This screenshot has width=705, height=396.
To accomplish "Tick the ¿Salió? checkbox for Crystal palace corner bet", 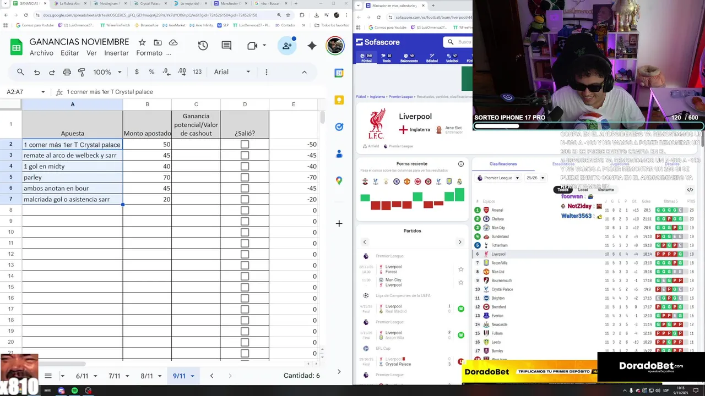I will (245, 145).
